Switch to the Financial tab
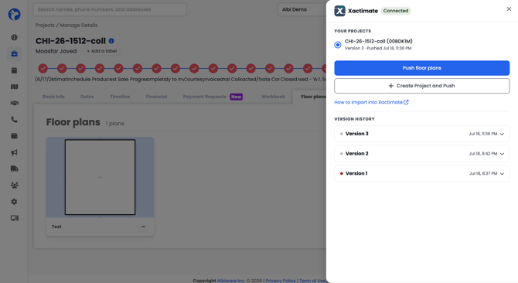 tap(156, 97)
